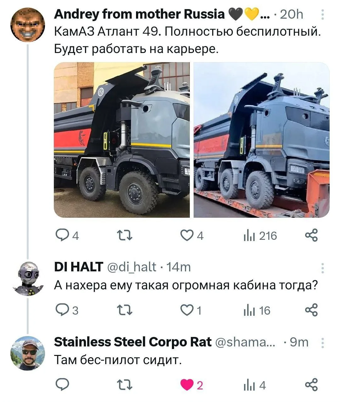
Task: Open more options on DI HALT's reply
Action: point(322,268)
